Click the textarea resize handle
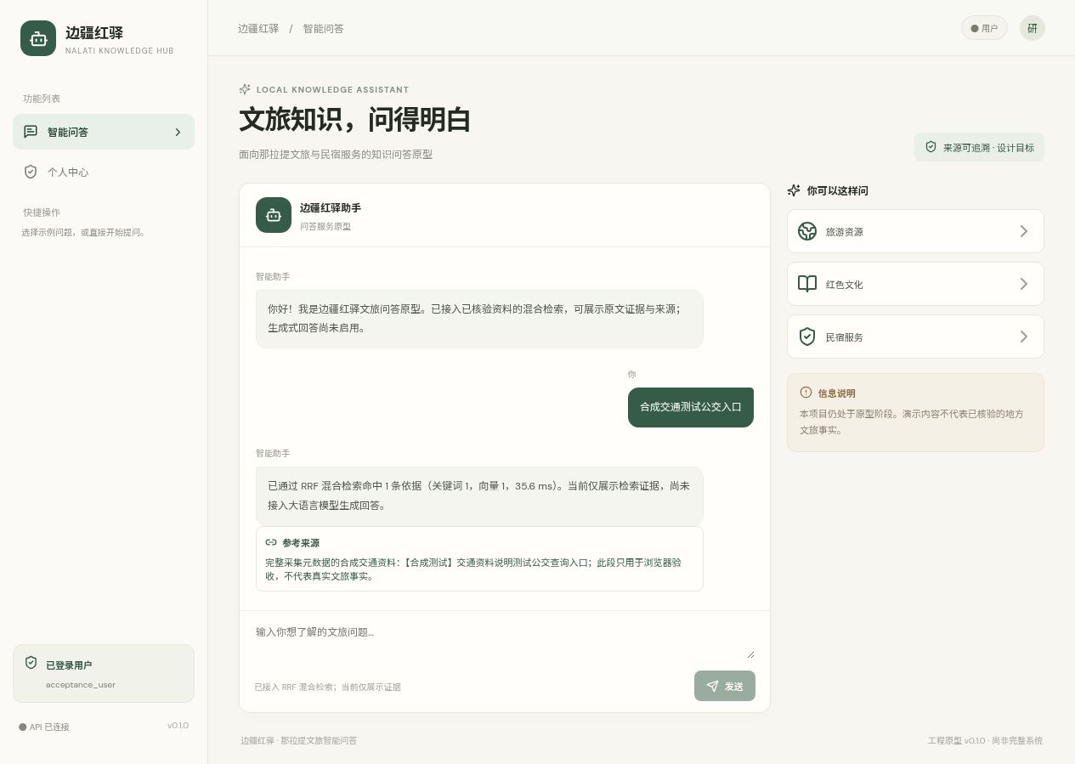The width and height of the screenshot is (1075, 764). pos(750,654)
